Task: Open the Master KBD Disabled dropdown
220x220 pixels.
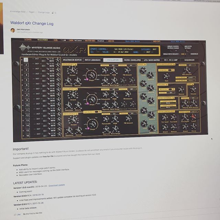Action: coord(101,41)
